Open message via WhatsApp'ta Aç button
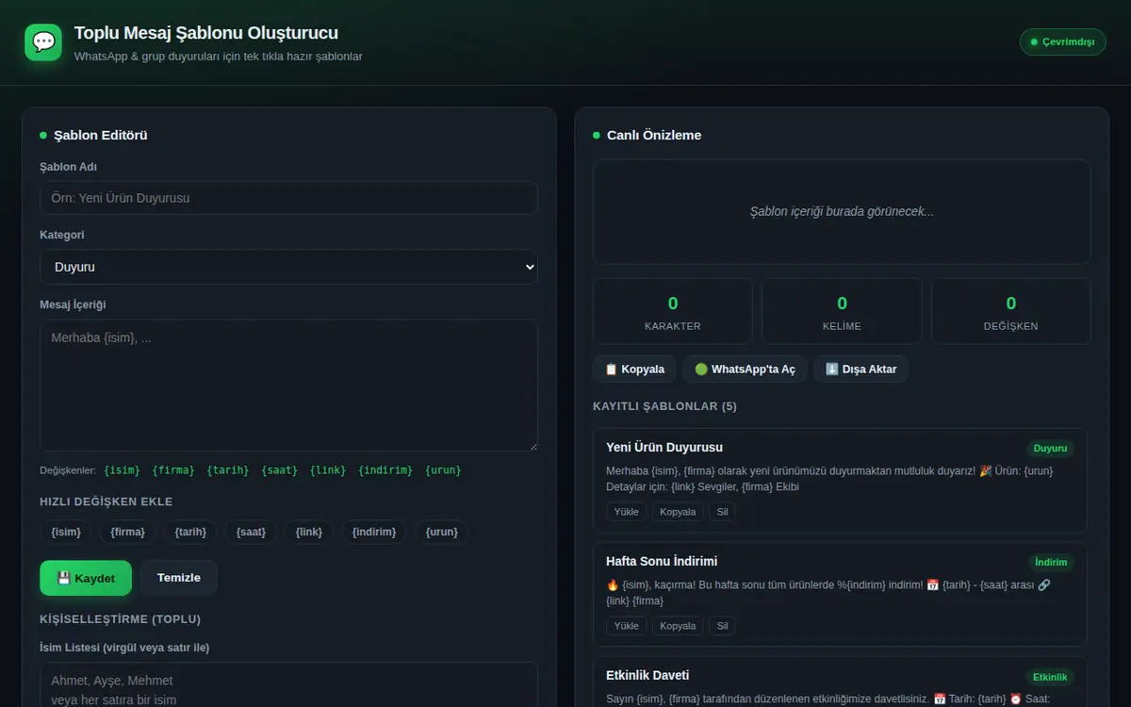The height and width of the screenshot is (707, 1131). [x=745, y=370]
